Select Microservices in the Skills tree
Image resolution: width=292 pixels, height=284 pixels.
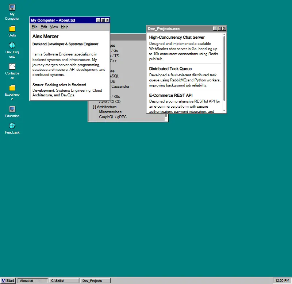(110, 112)
